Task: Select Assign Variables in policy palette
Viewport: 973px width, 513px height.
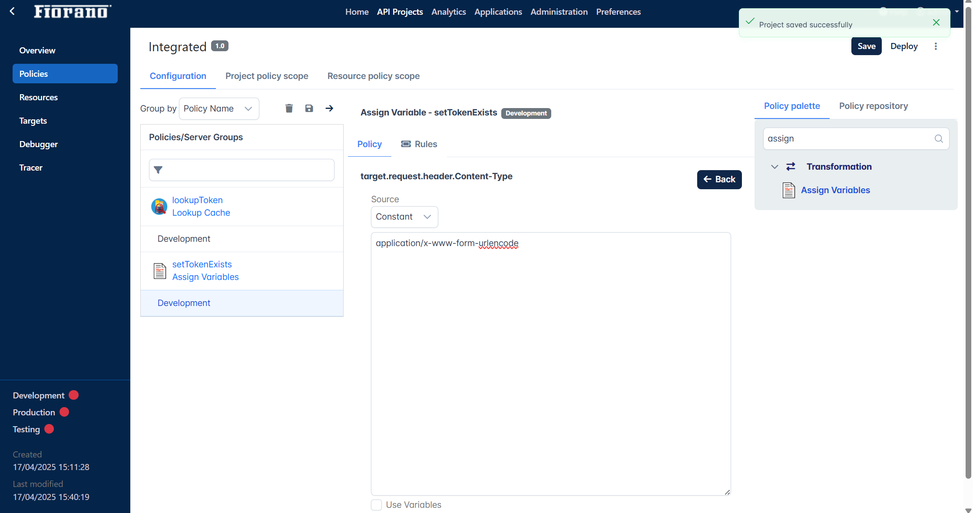Action: click(x=835, y=190)
